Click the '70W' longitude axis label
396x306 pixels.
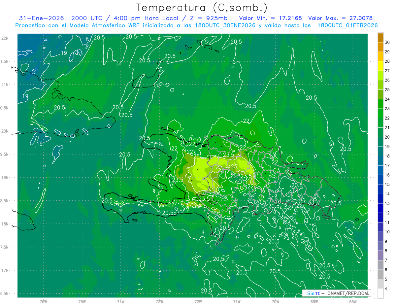276,301
